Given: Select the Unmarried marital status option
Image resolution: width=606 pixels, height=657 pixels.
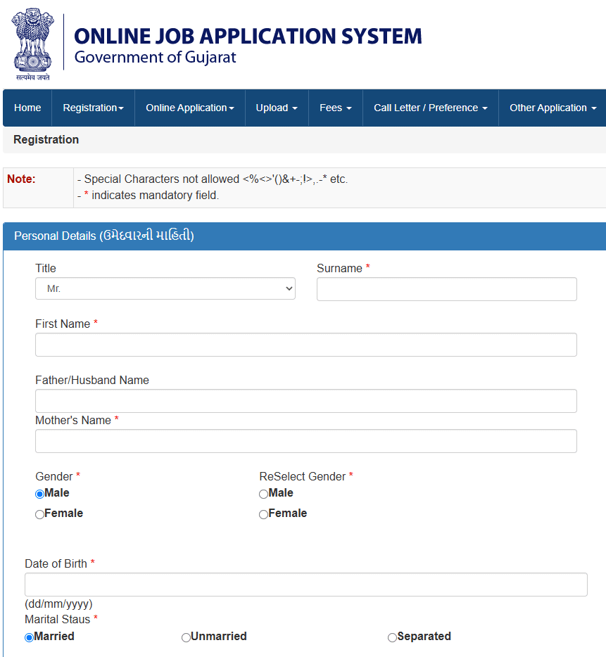Looking at the screenshot, I should (186, 637).
